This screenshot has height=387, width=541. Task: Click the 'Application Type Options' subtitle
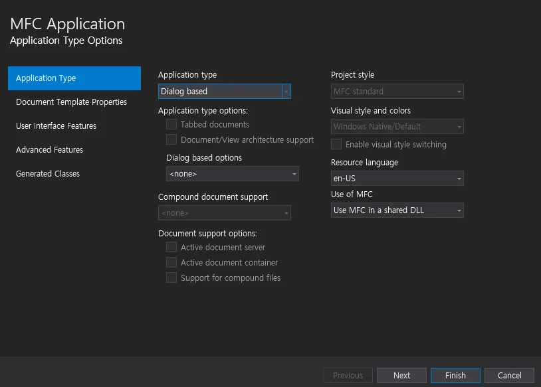tap(66, 40)
